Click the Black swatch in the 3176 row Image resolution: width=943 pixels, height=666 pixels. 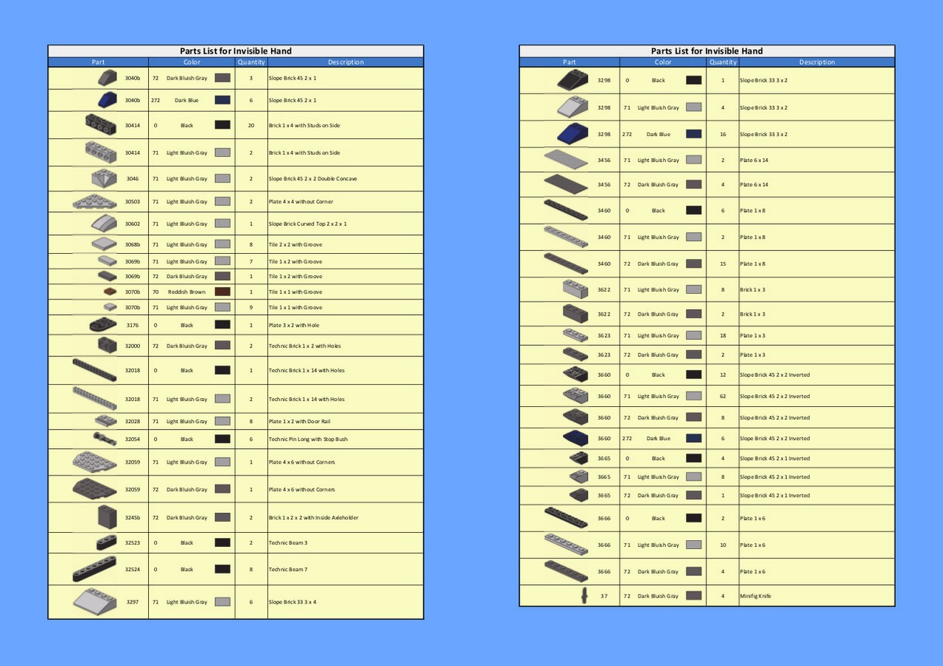pyautogui.click(x=222, y=325)
